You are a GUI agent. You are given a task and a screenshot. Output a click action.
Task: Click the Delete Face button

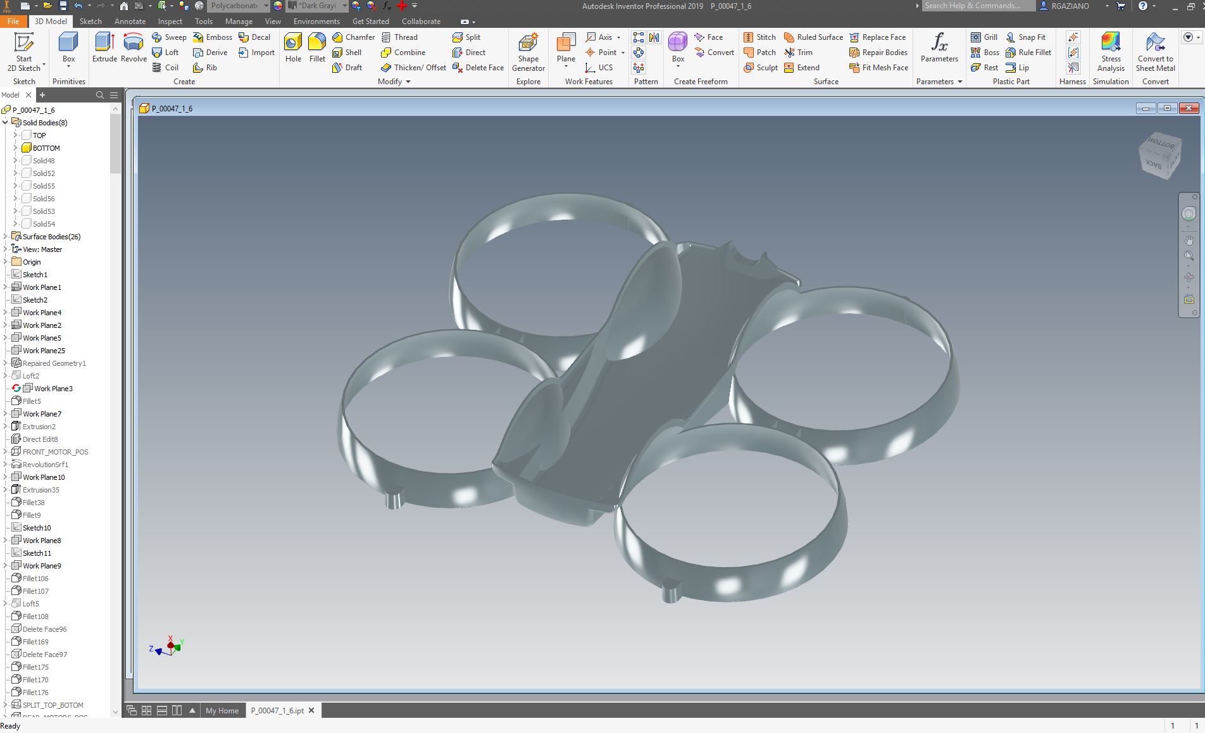tap(478, 68)
